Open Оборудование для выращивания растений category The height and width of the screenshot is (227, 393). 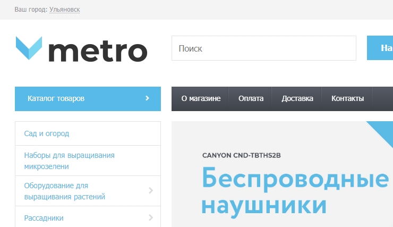point(64,191)
